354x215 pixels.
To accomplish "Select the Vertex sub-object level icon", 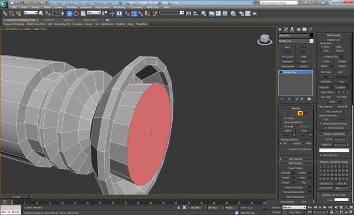I will (x=285, y=113).
